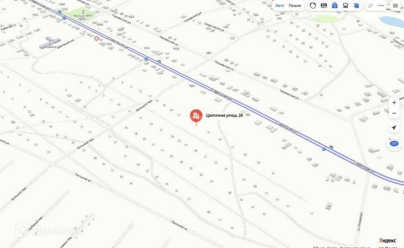Toggle the traffic circle layer icon
Screen dimensions: 404x248
313,5
